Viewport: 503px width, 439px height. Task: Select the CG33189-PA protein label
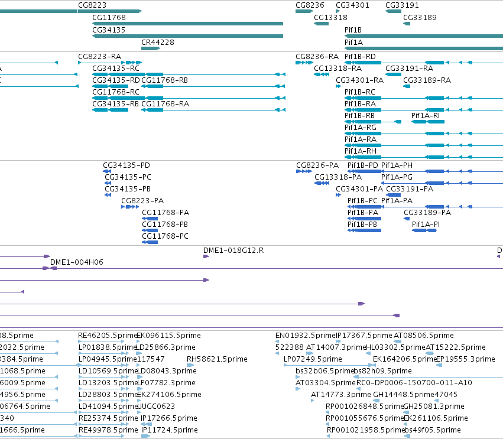[427, 213]
